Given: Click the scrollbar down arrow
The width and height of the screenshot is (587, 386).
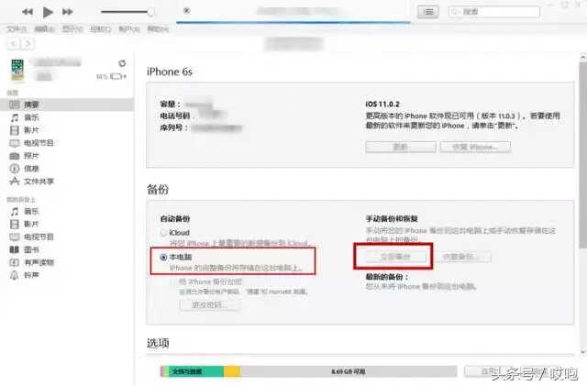Looking at the screenshot, I should pyautogui.click(x=583, y=352).
